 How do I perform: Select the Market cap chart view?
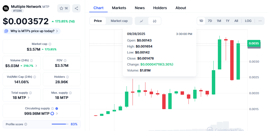119,21
